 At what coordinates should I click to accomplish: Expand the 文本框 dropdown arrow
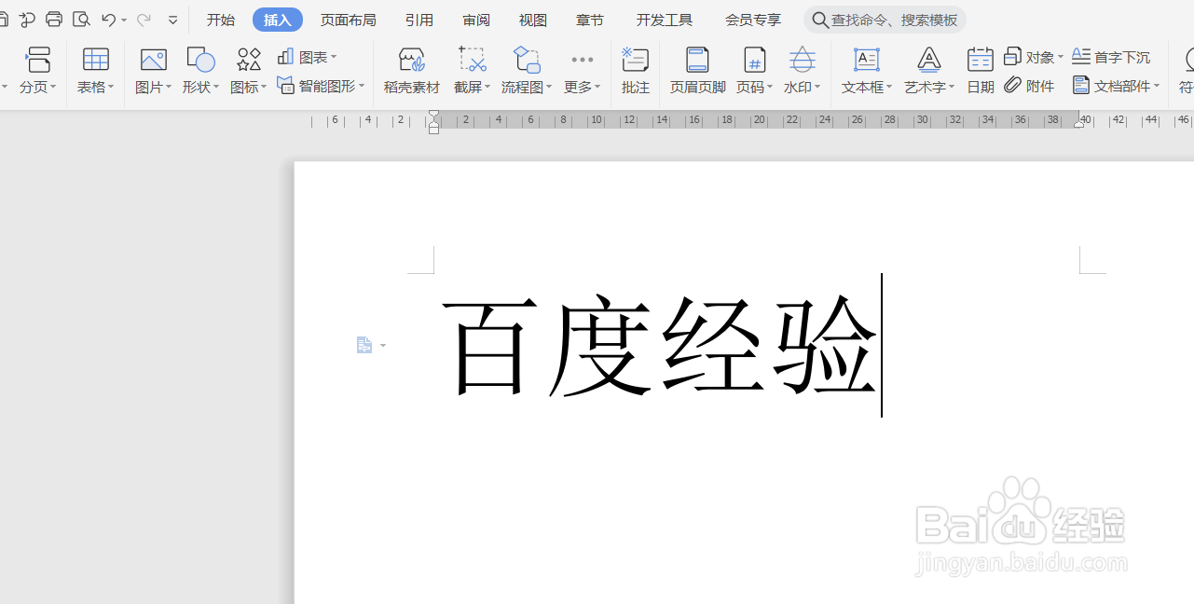pos(889,87)
